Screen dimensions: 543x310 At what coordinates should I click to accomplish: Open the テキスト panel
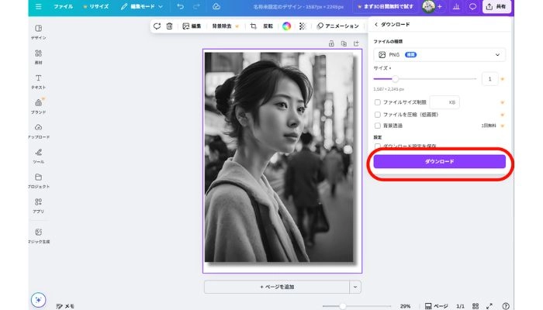39,81
